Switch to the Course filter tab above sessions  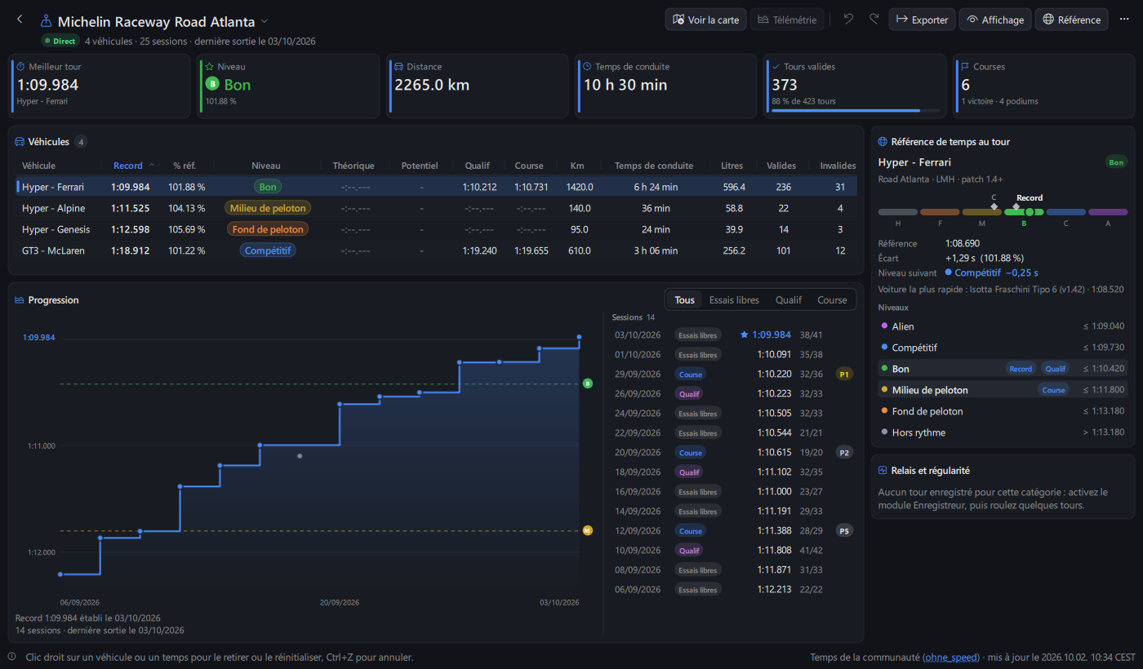pyautogui.click(x=832, y=300)
